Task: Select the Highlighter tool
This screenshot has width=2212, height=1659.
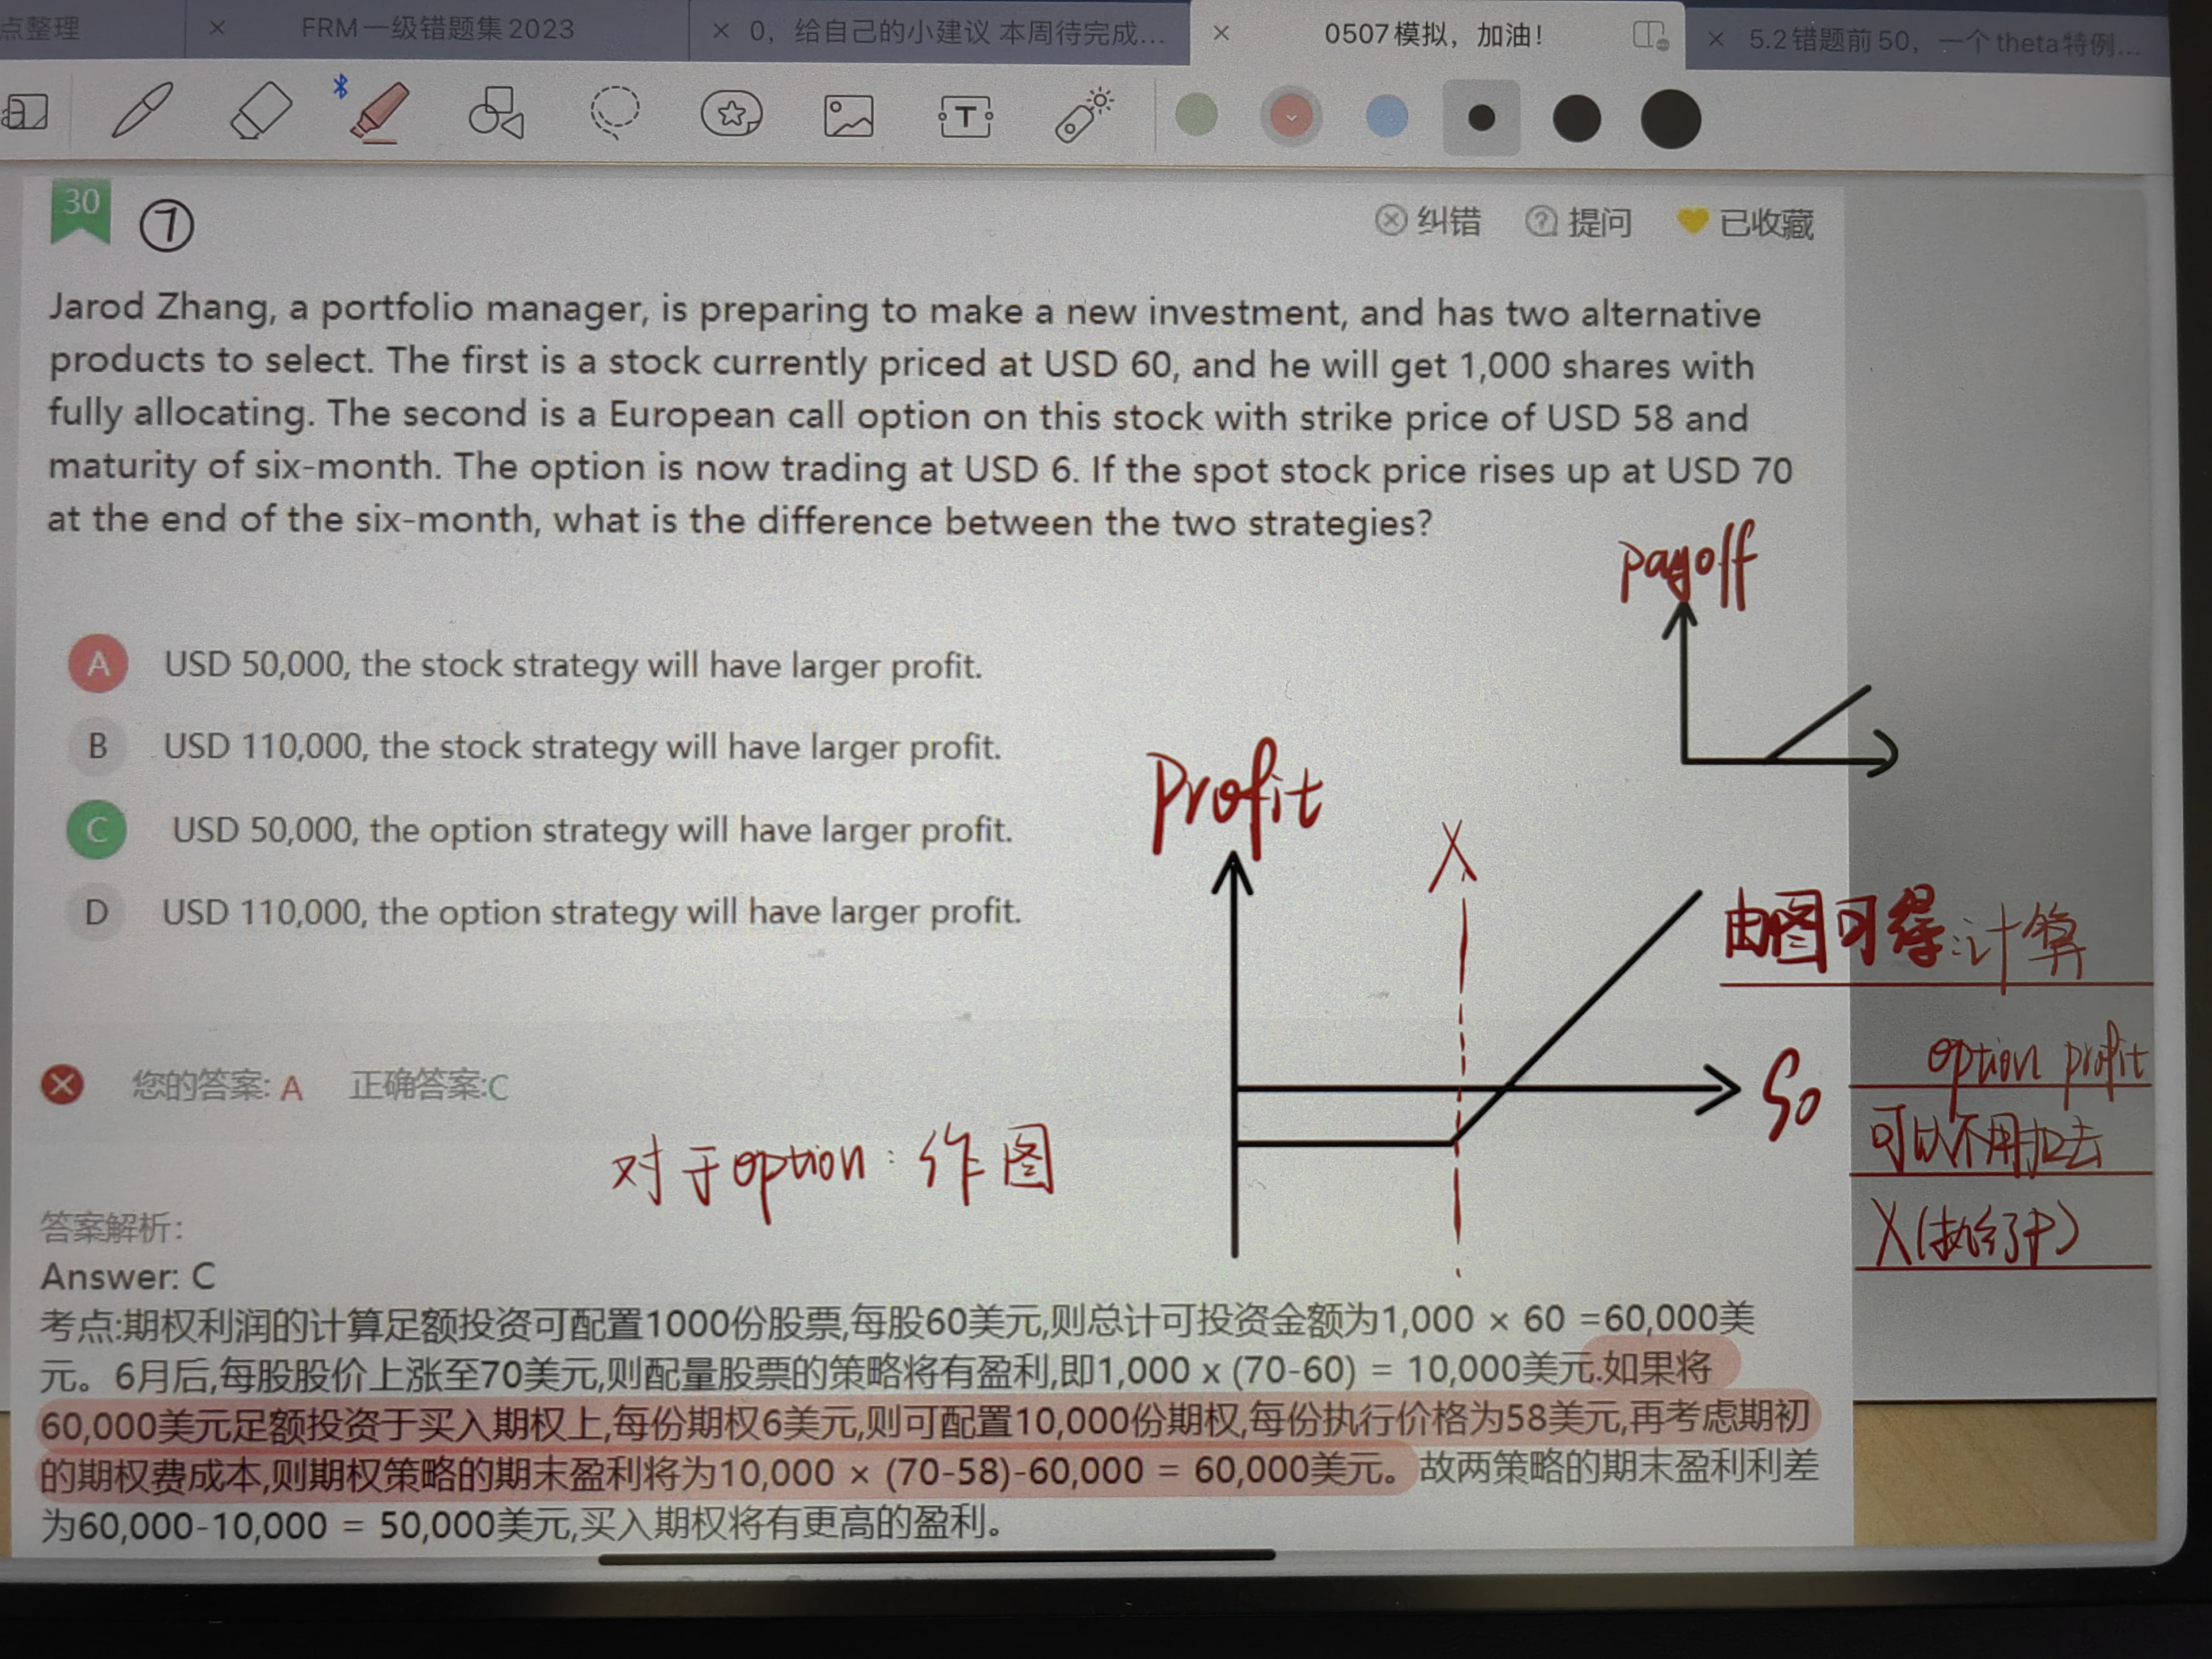Action: (x=379, y=112)
